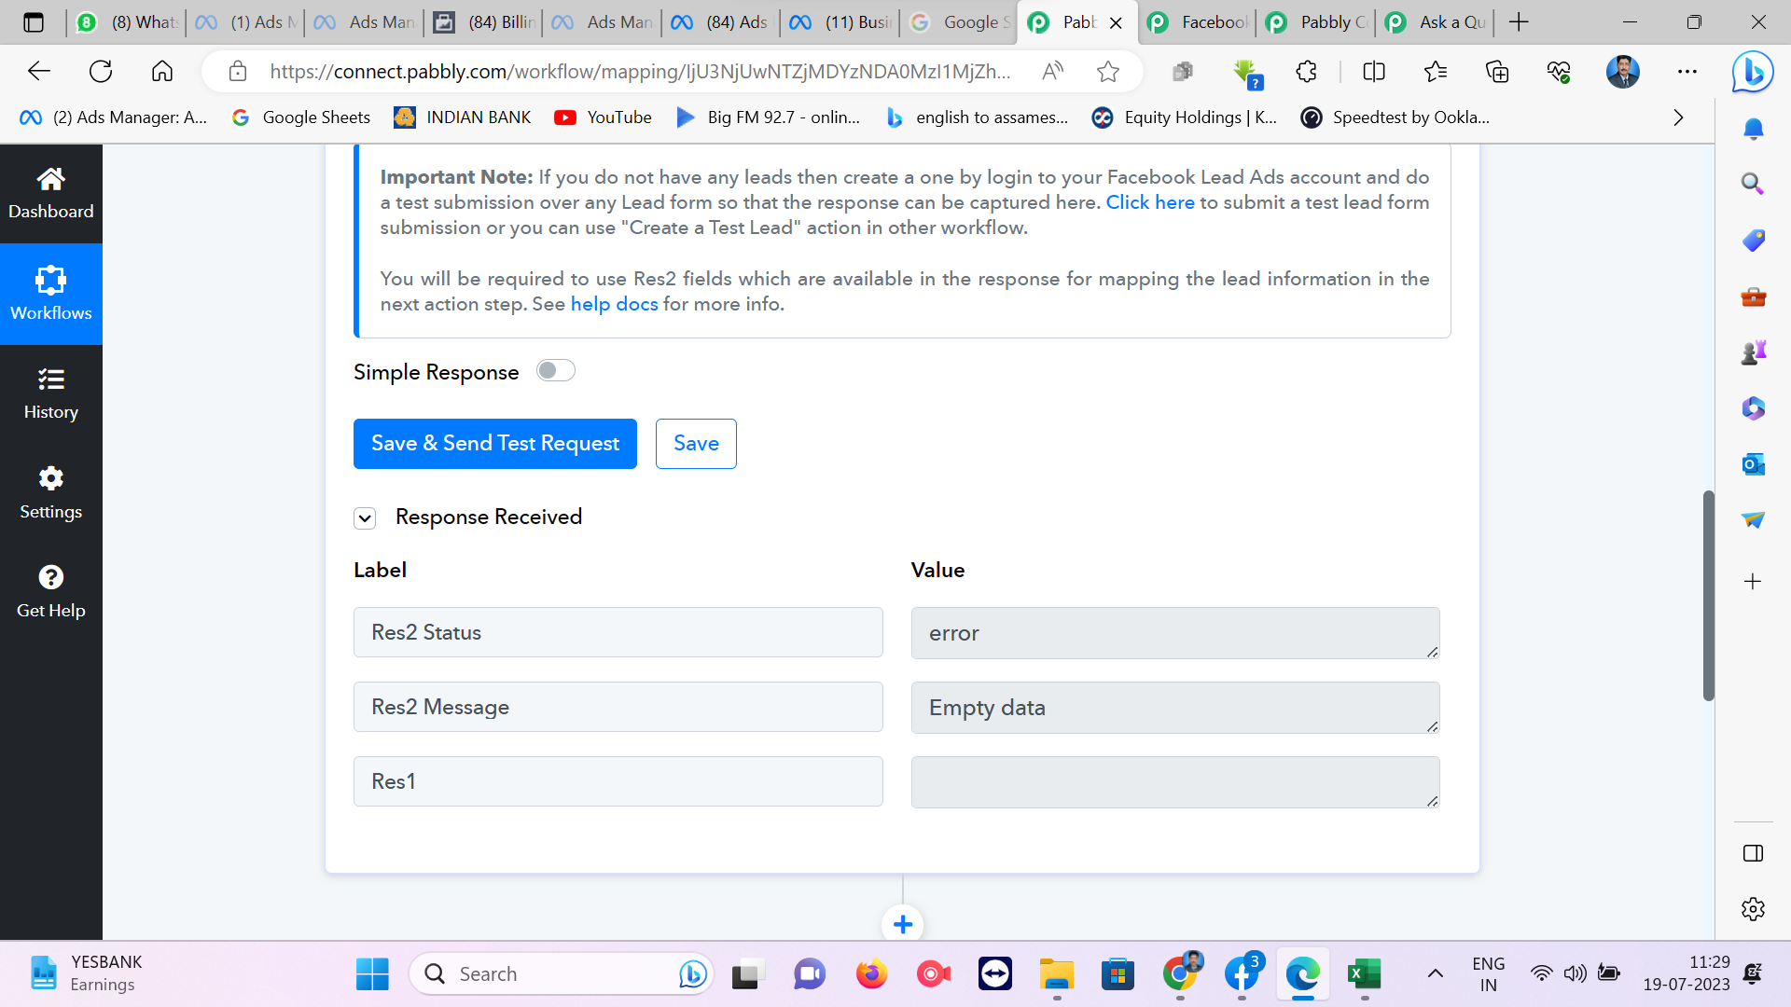Customize sidebar with plus icon

click(x=1753, y=582)
